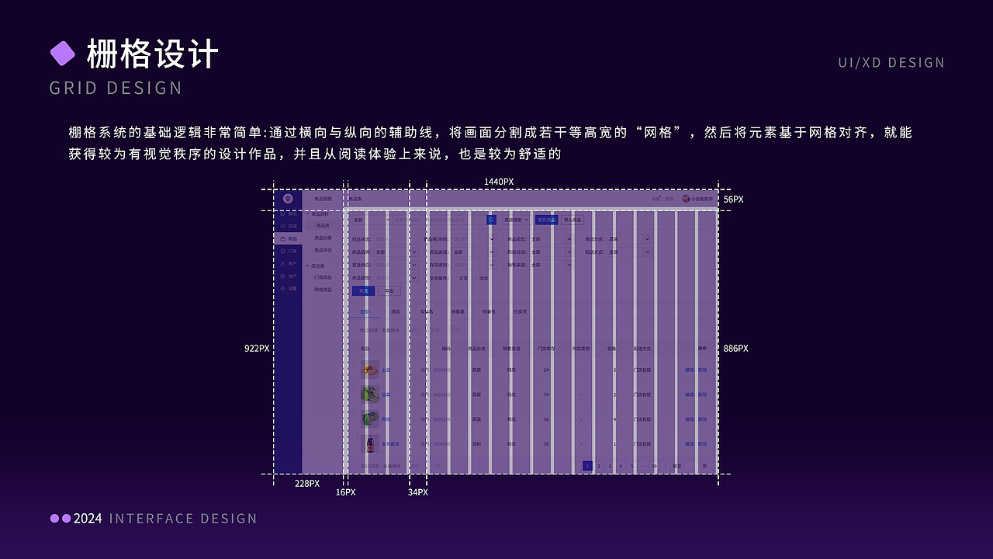Screen dimensions: 993x559
Task: Collapse the 商品资料 menu group
Action: pos(307,214)
